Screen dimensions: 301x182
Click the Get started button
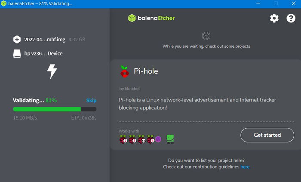click(267, 135)
